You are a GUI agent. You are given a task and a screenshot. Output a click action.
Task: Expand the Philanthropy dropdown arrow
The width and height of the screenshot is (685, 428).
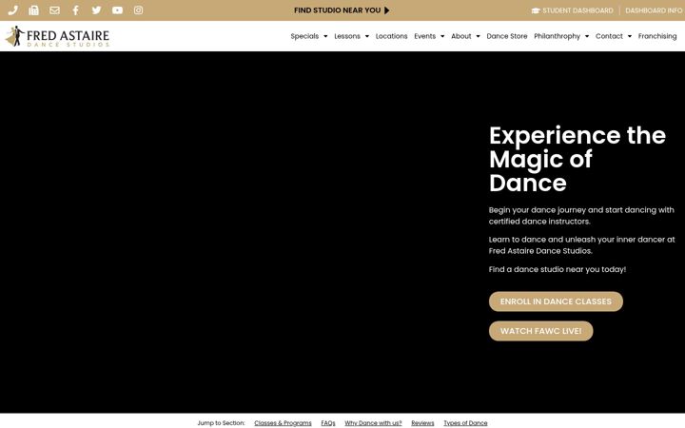(587, 36)
